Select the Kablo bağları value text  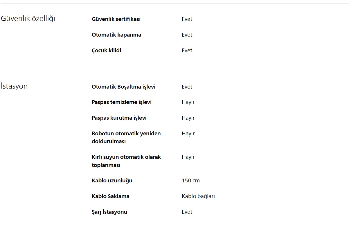coord(198,196)
